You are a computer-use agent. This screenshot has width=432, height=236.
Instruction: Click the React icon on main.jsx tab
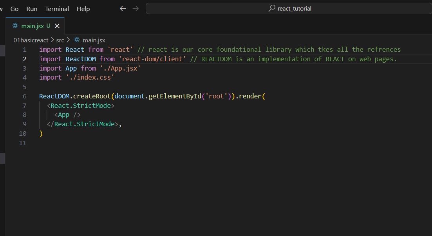(15, 25)
